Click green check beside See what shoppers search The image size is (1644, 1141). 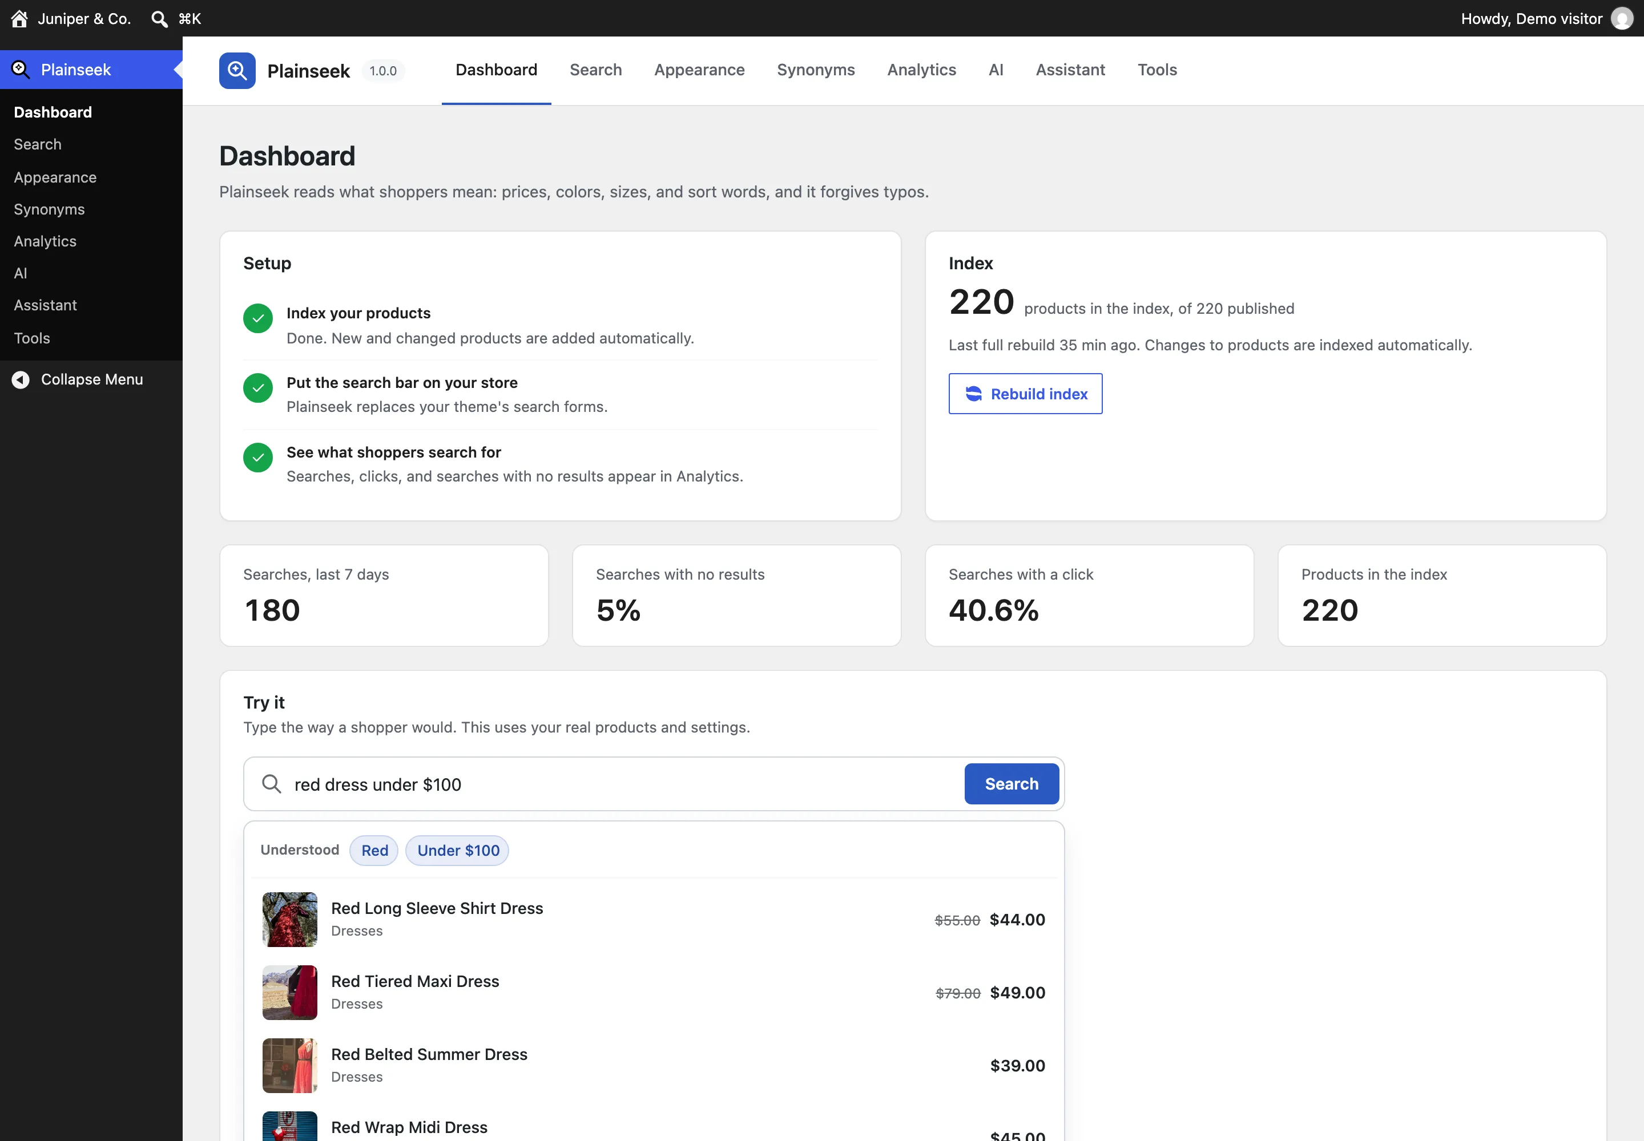pos(257,458)
